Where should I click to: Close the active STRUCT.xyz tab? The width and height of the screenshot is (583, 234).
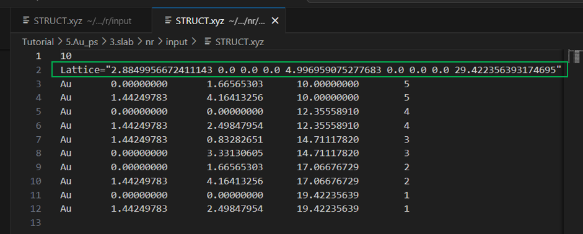tap(275, 21)
